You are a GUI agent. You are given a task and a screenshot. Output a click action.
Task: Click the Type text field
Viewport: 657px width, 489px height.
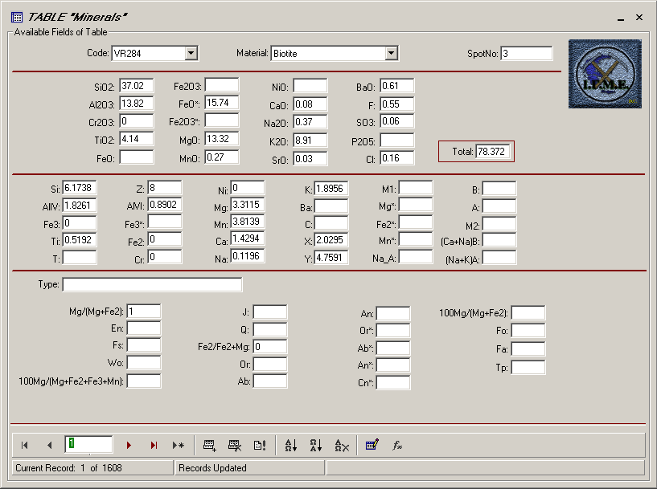152,285
